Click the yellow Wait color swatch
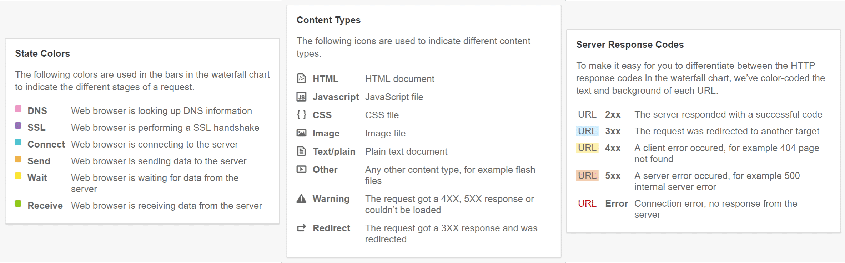Image resolution: width=845 pixels, height=263 pixels. point(18,176)
